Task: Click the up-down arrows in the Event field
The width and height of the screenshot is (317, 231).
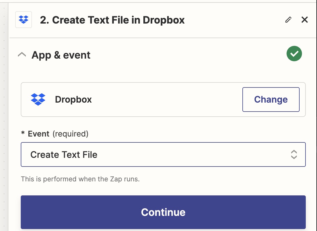Action: pos(294,154)
